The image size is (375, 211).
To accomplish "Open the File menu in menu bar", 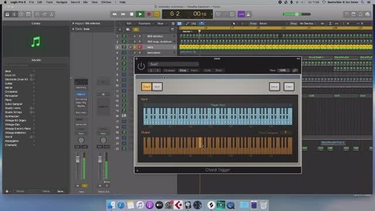I will [x=31, y=2].
